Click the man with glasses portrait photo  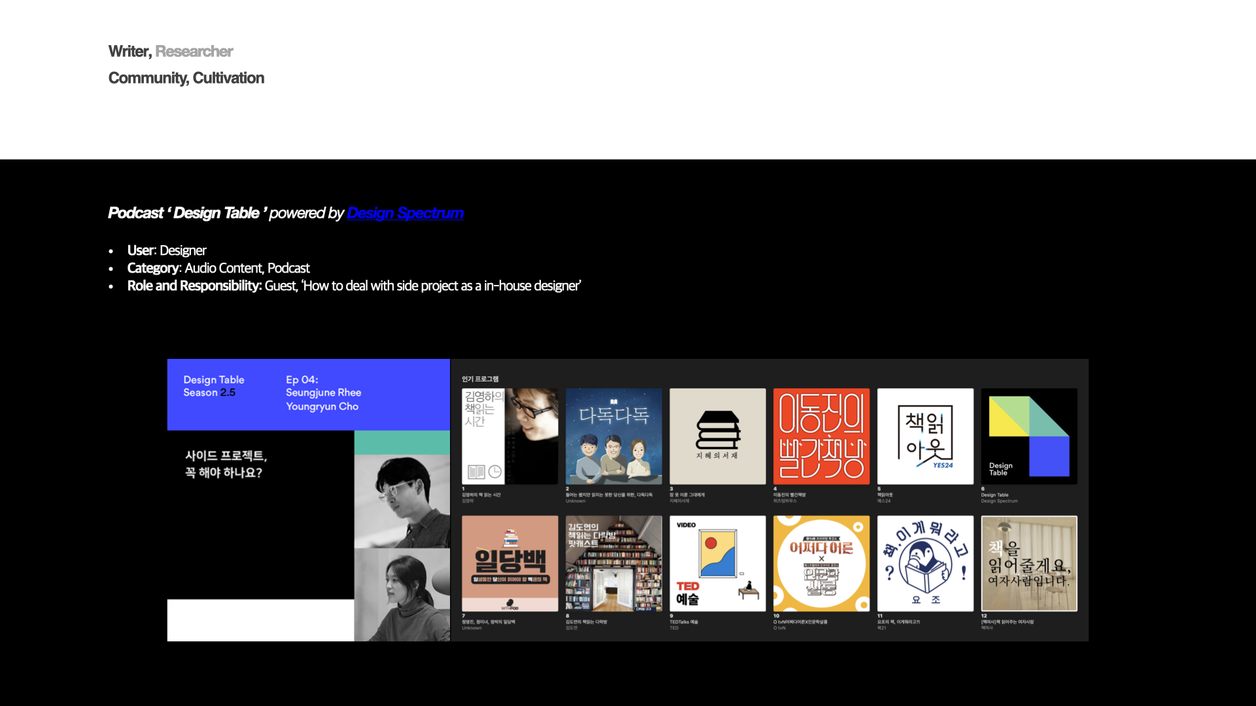(x=402, y=501)
